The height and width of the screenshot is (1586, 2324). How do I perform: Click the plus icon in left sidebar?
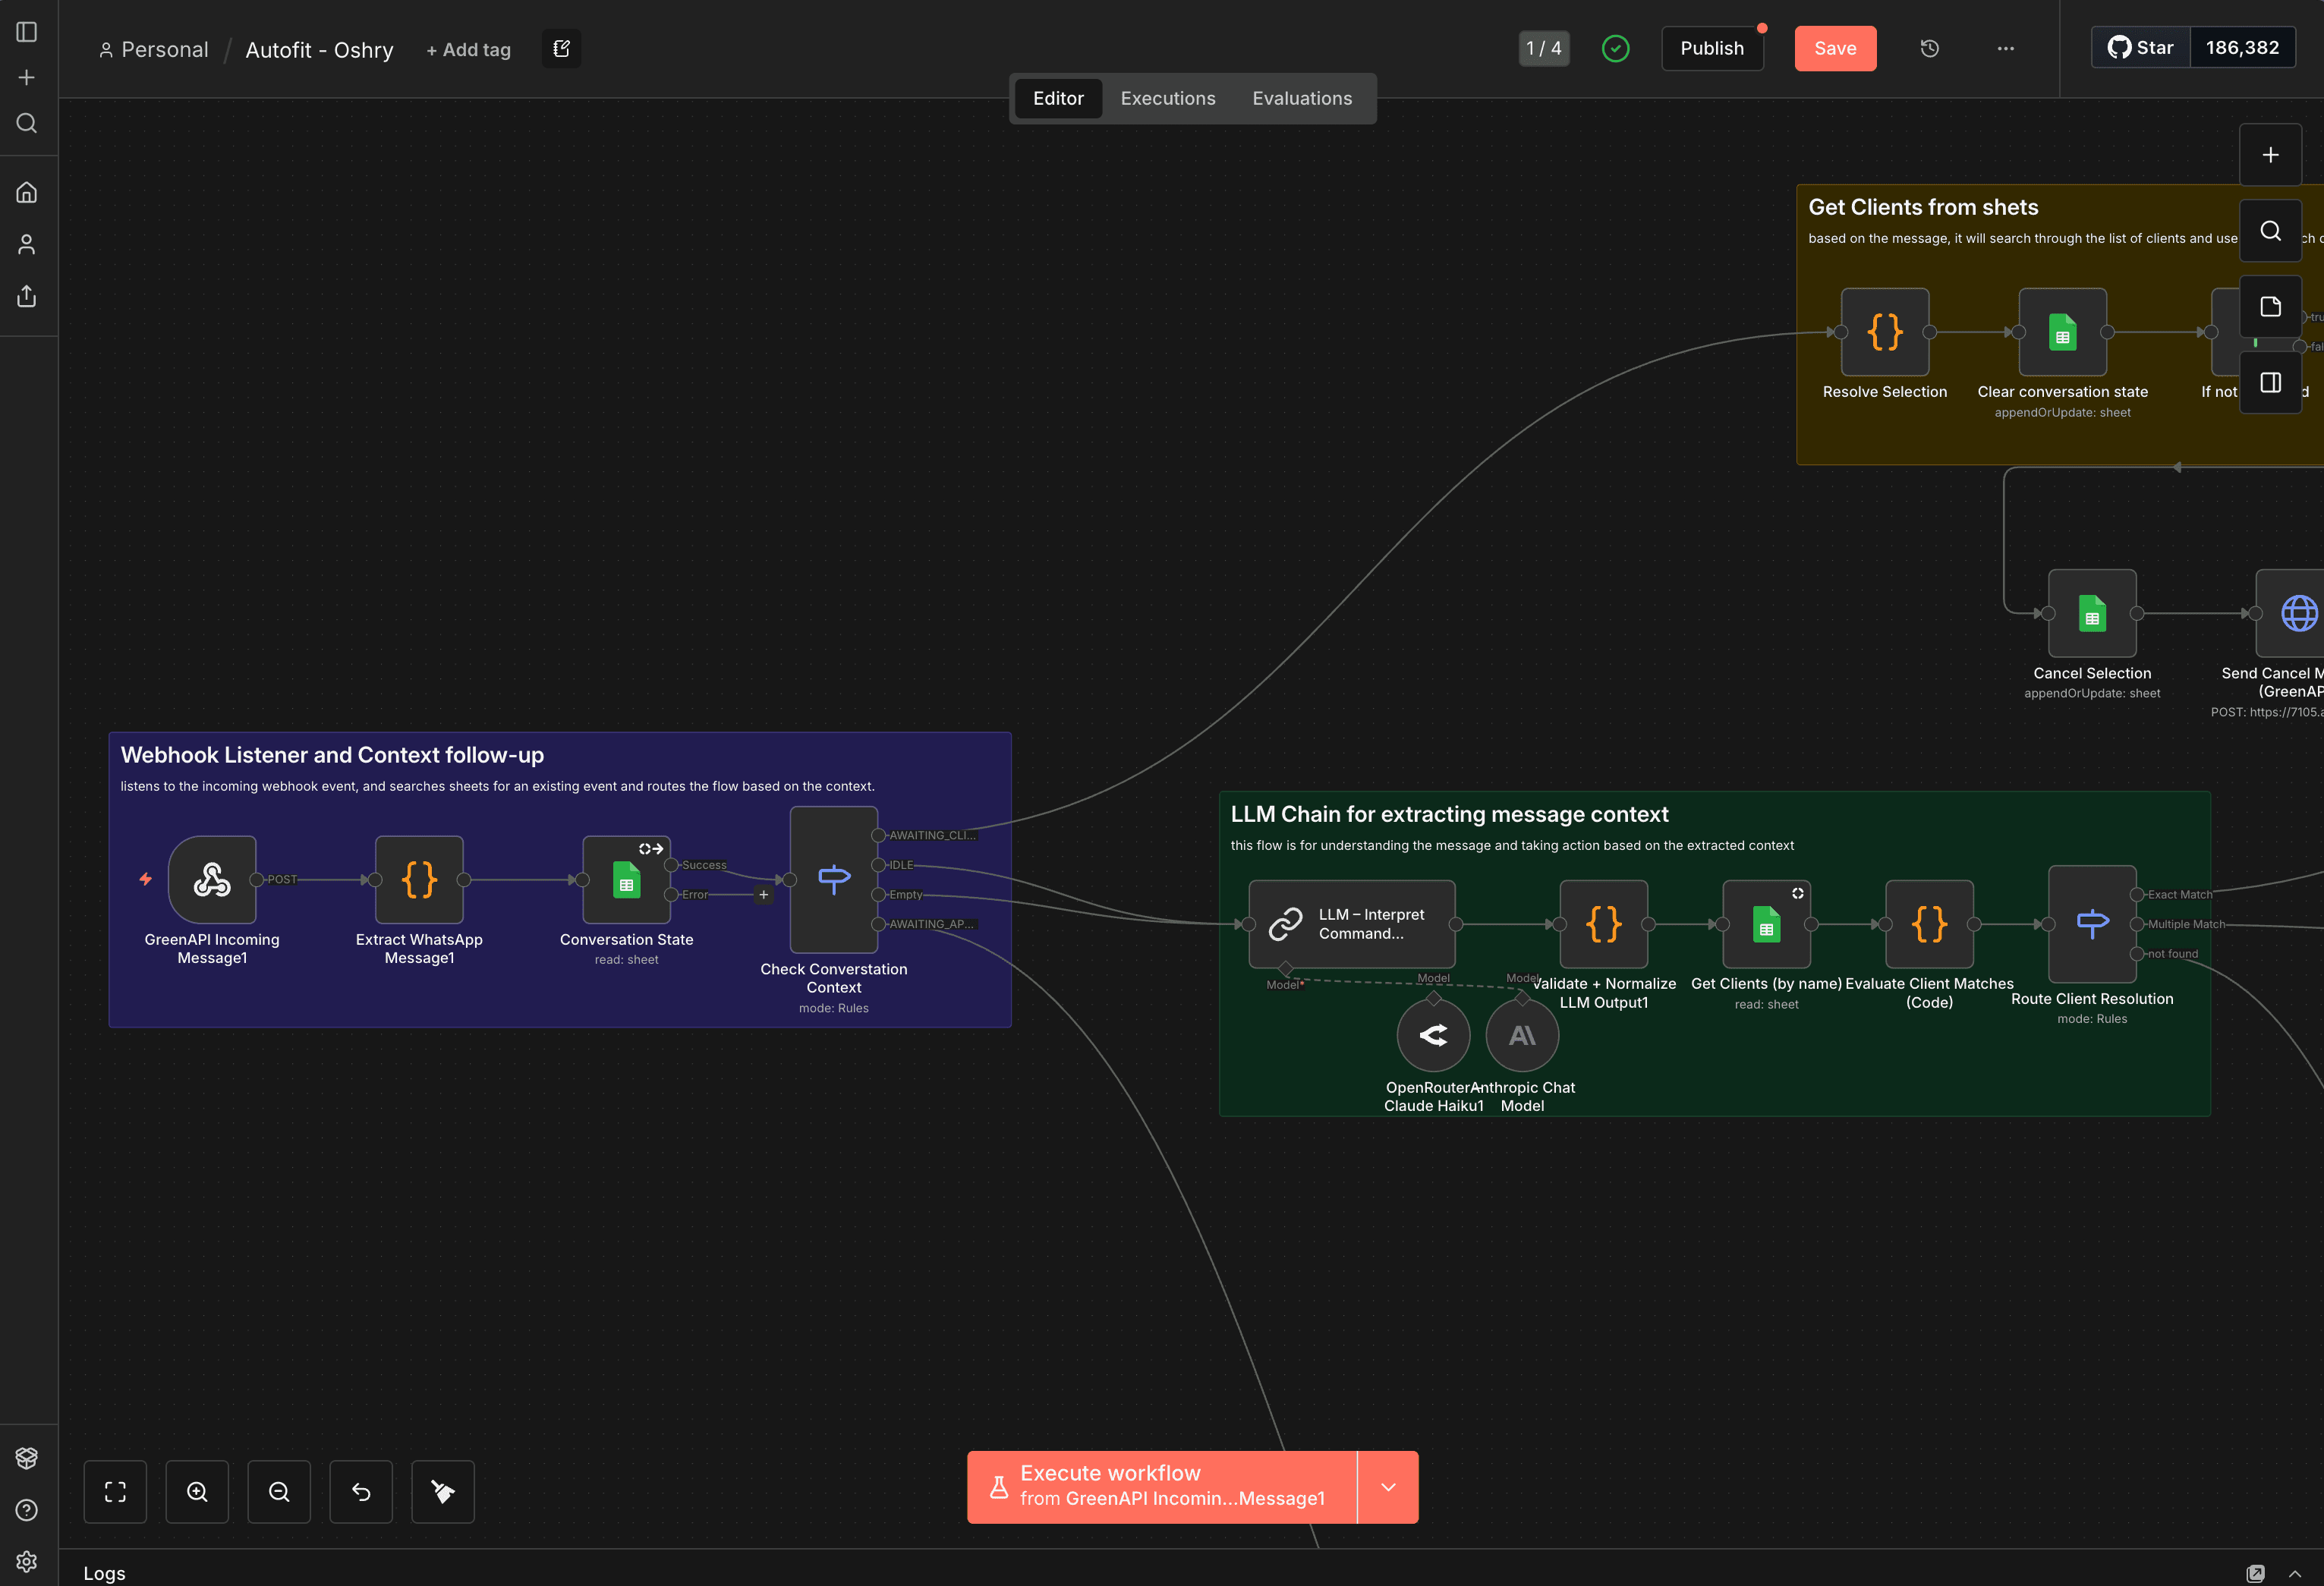coord(27,77)
